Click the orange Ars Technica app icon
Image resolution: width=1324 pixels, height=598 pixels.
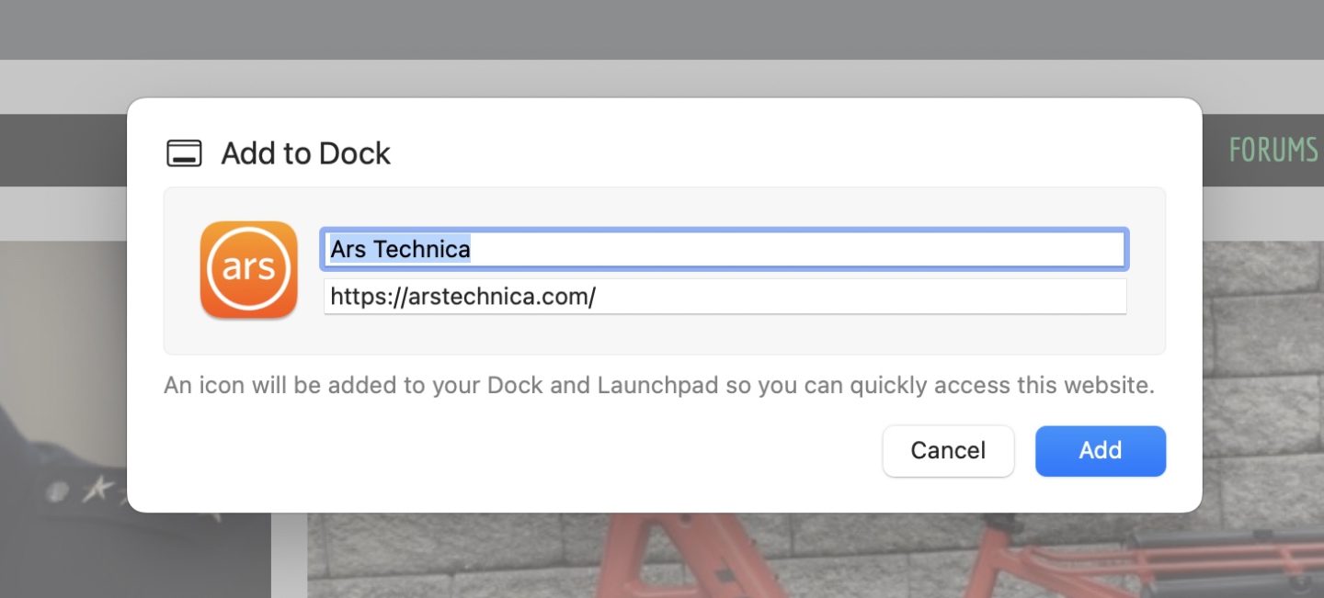[248, 270]
